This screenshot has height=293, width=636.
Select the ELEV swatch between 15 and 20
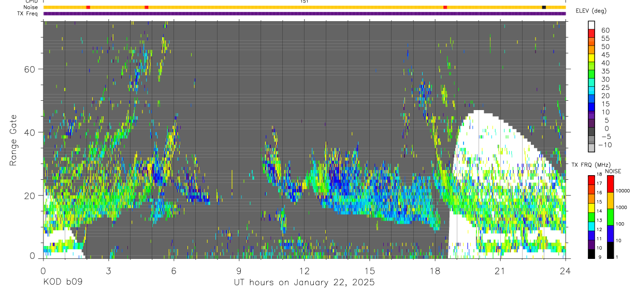pos(591,99)
